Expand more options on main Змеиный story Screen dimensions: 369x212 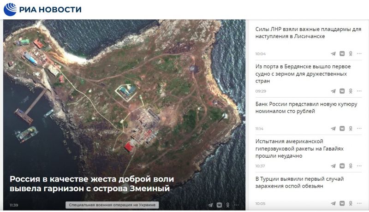[x=236, y=205]
